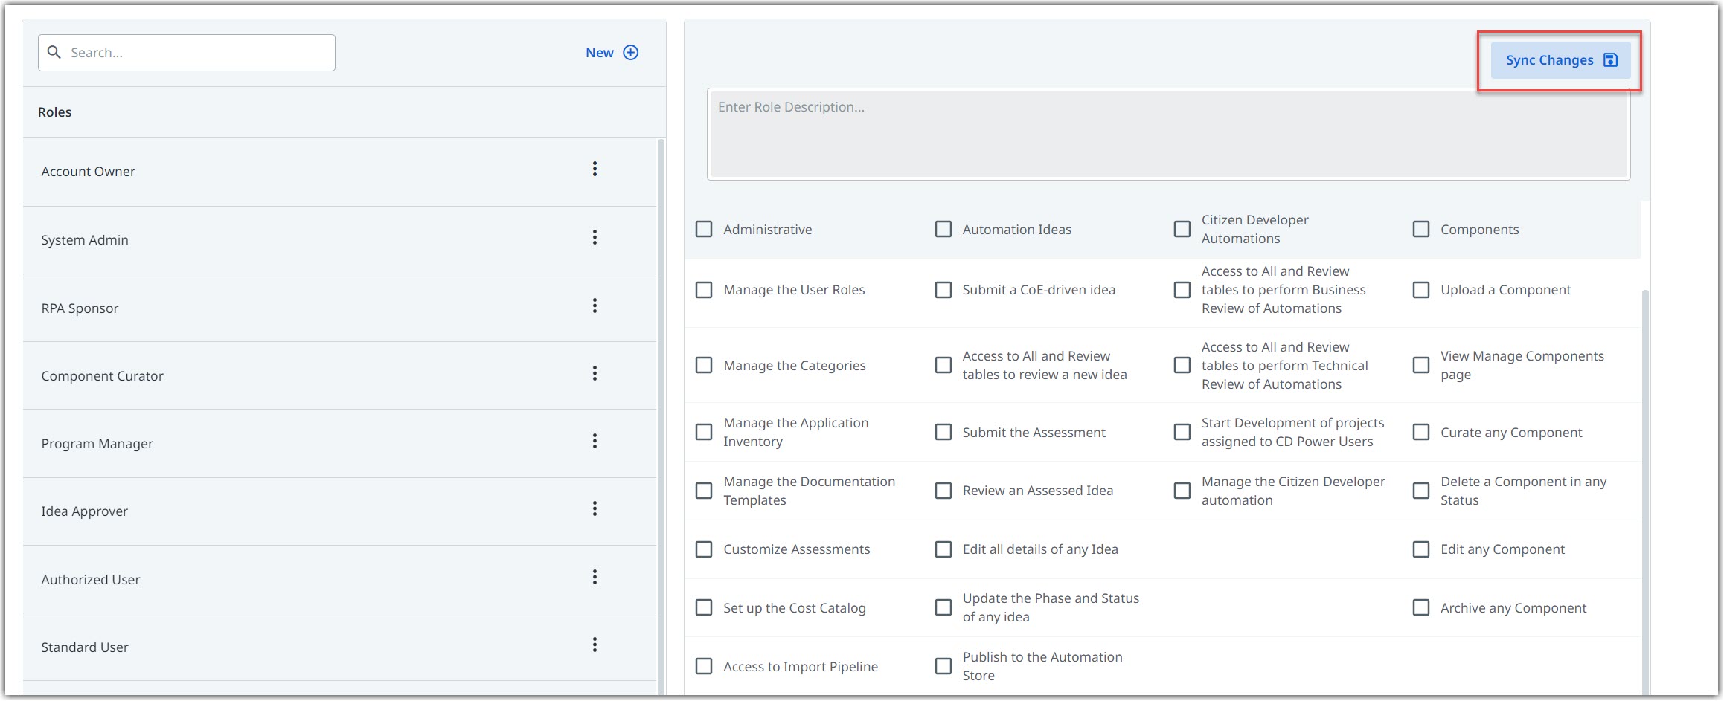Select the Standard User role

(85, 647)
